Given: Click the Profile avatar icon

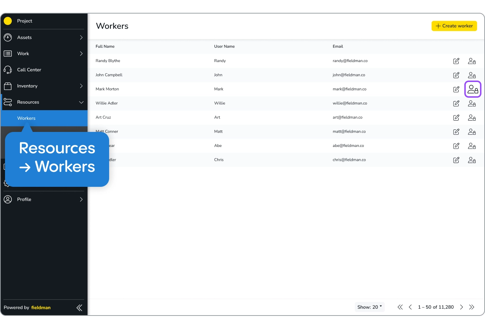Looking at the screenshot, I should [8, 200].
